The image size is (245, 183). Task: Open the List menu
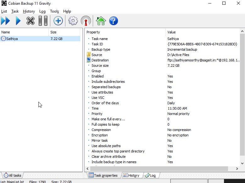point(4,11)
